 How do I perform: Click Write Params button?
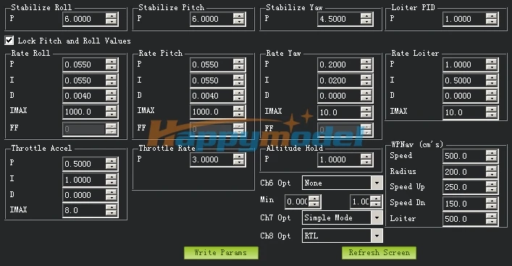[x=221, y=253]
